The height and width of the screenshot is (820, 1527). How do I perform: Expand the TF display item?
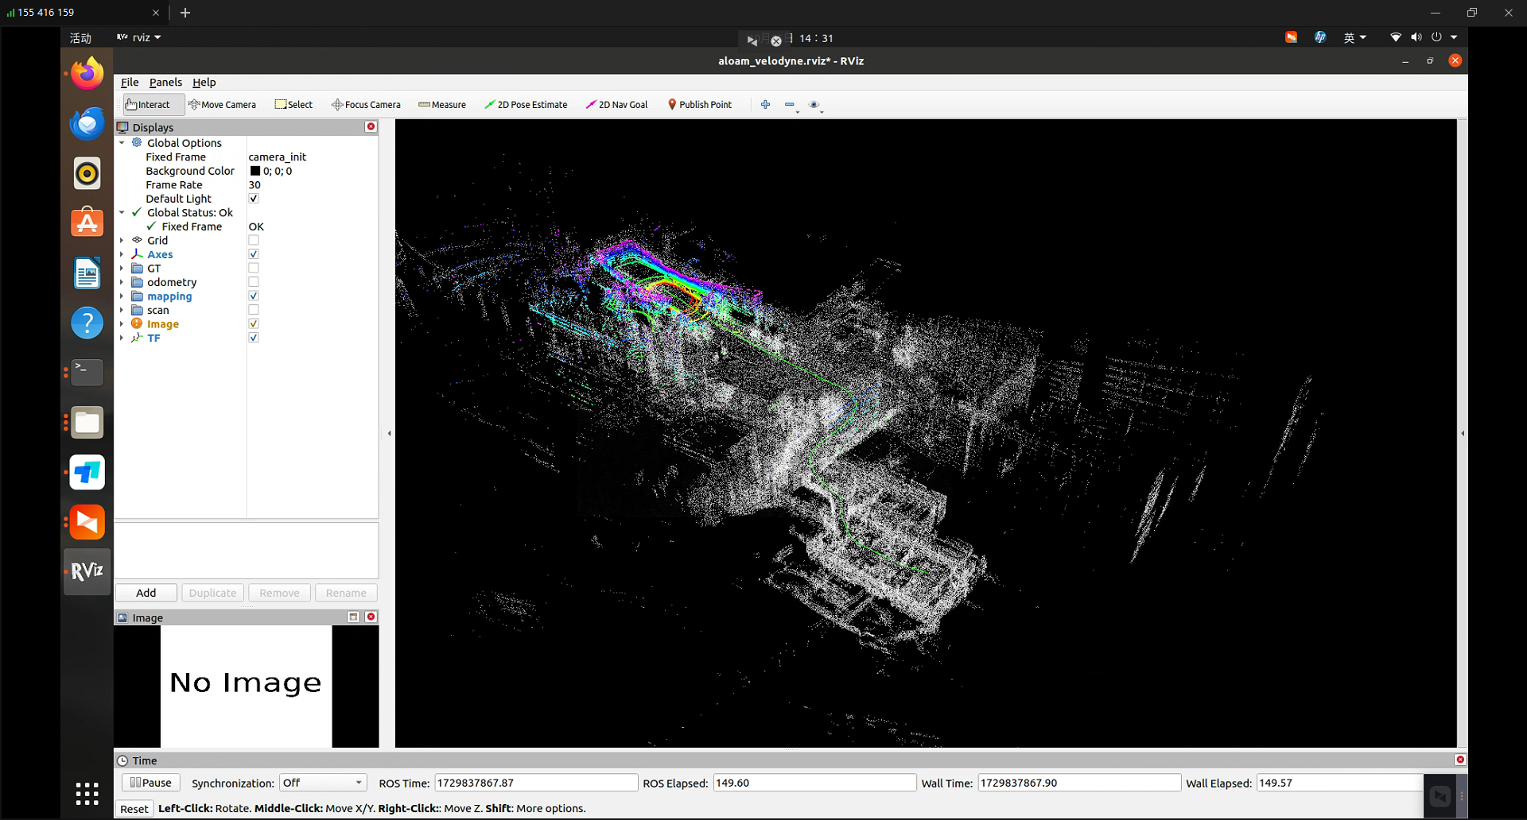pos(122,338)
